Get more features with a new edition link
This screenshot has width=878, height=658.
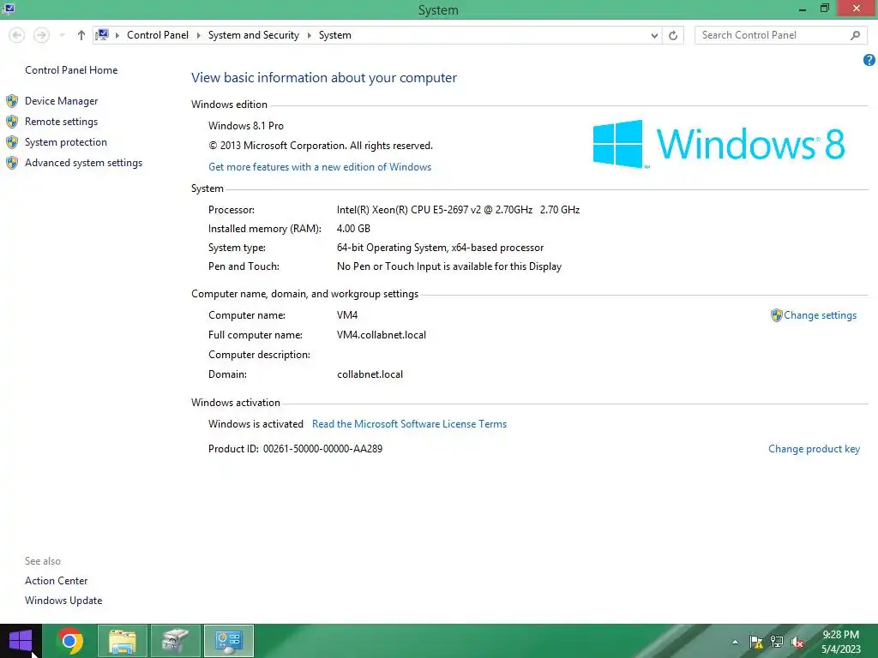320,167
